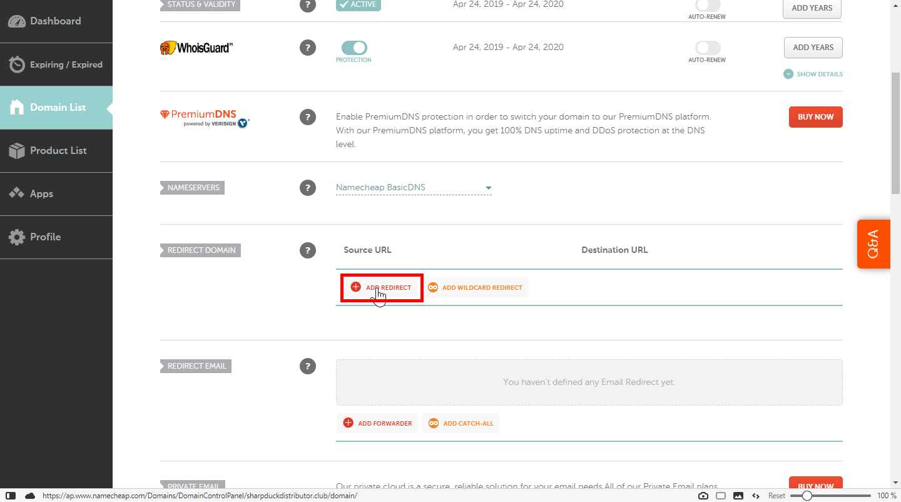Click the Apps diamonds icon
This screenshot has height=502, width=901.
click(x=16, y=193)
